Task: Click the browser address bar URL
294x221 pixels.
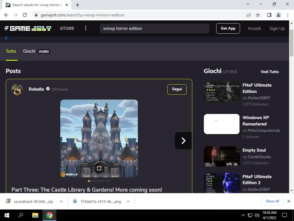Action: tap(82, 15)
